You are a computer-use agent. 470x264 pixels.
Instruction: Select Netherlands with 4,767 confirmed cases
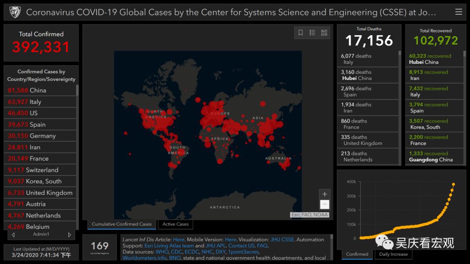(x=40, y=215)
